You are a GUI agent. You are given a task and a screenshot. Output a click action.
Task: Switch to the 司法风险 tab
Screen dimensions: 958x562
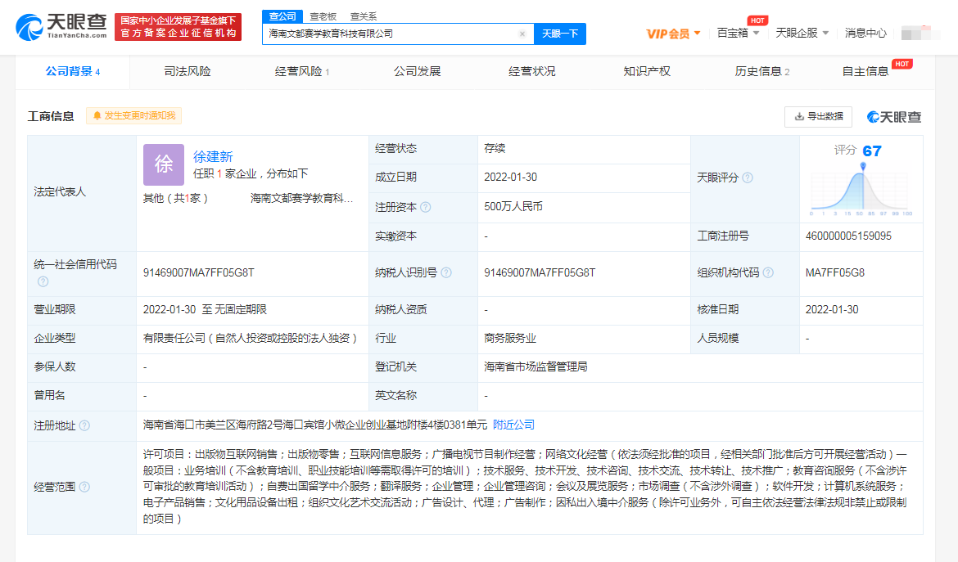188,72
